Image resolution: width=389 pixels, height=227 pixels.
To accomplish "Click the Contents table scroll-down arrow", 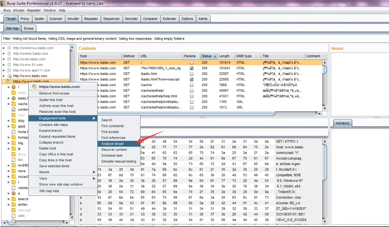I will [x=325, y=109].
